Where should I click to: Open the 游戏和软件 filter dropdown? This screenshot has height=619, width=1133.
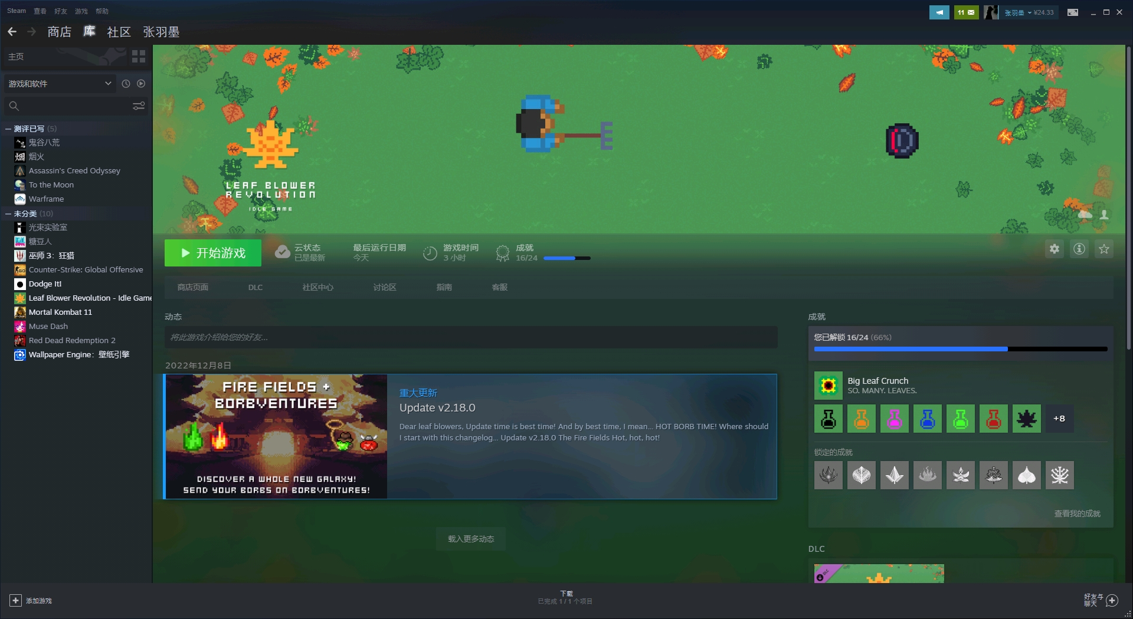[59, 84]
